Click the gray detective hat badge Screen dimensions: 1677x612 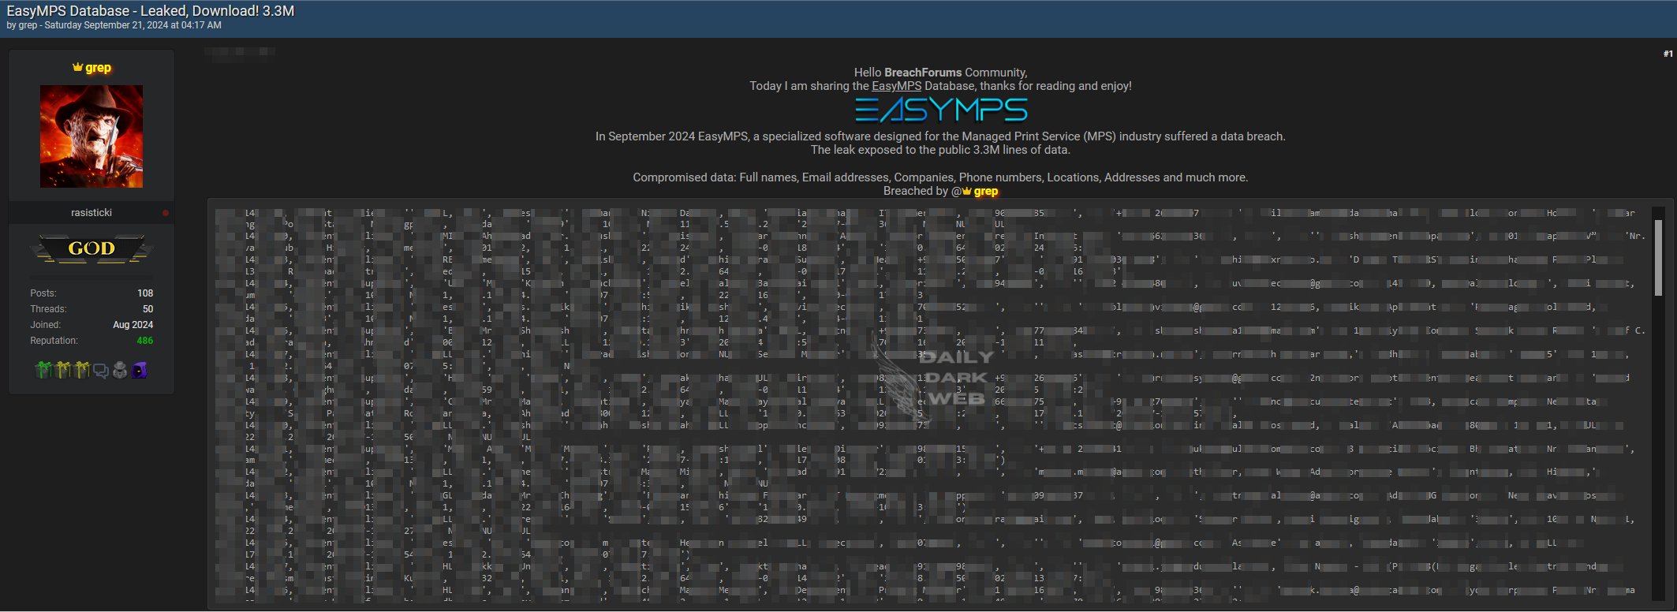coord(120,370)
